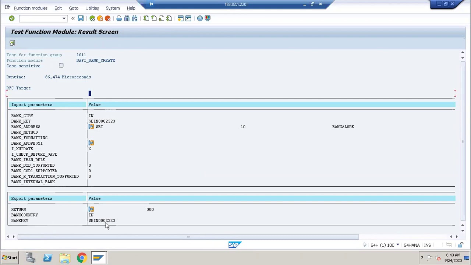The height and width of the screenshot is (265, 471).
Task: Open the BANK_ADDRESS structure details icon
Action: [91, 127]
